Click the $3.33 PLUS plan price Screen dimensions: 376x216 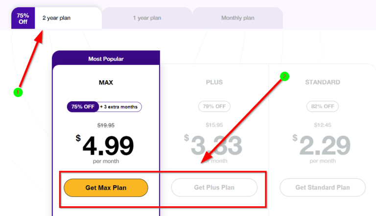coord(214,145)
